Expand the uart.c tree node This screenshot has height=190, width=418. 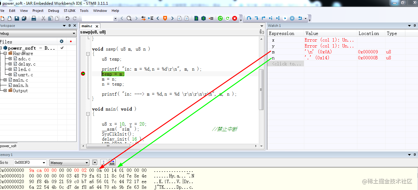10,74
